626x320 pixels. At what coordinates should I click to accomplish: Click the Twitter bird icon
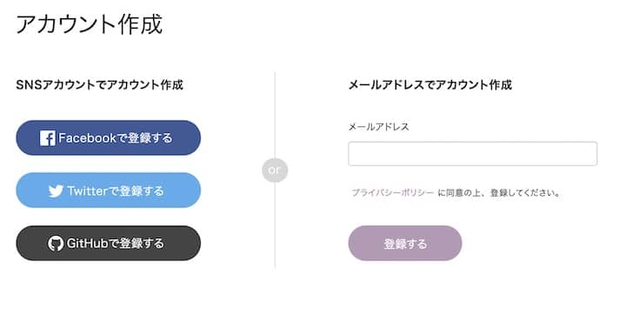(56, 191)
